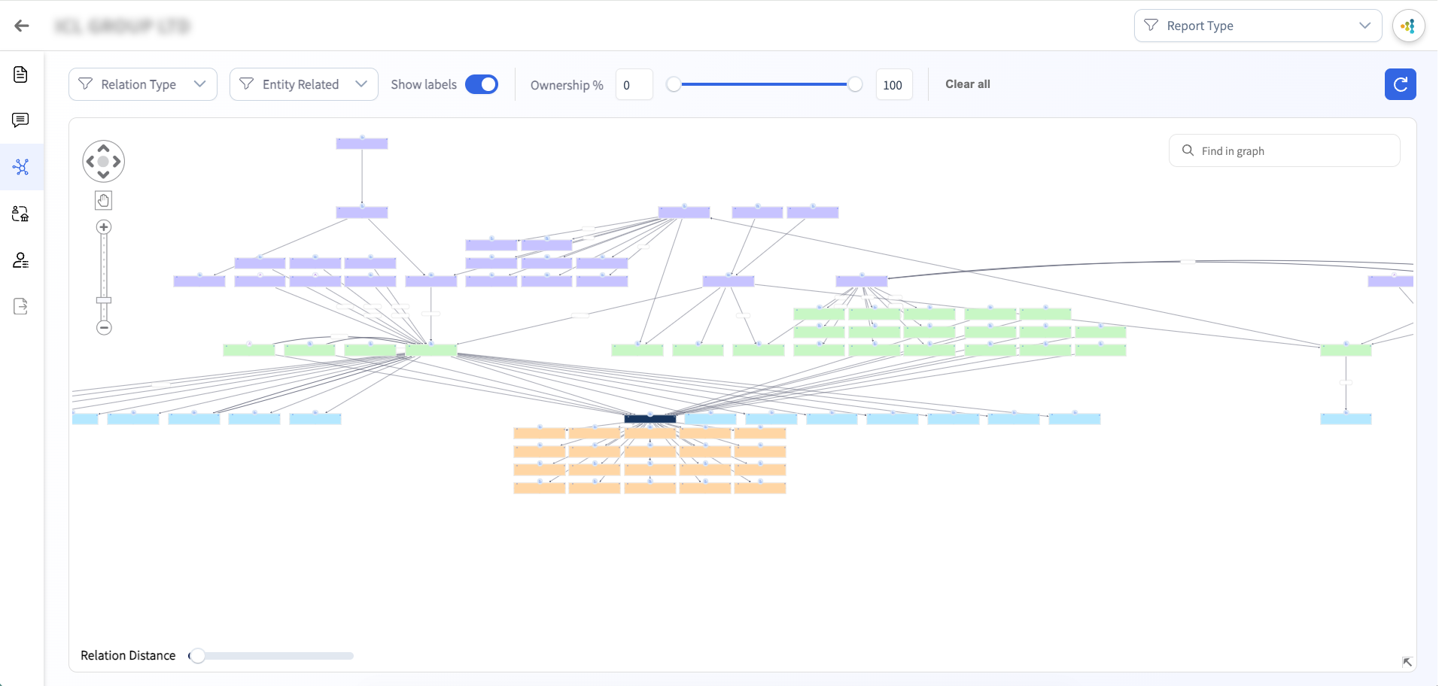
Task: Open the comments sidebar icon
Action: coord(21,120)
